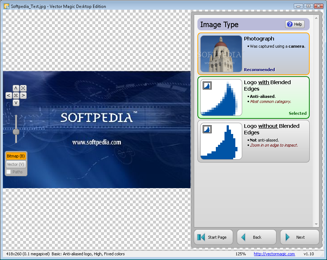327x260 pixels.
Task: Click the 418x260 (0.1 megapixel) status text
Action: pyautogui.click(x=28, y=254)
